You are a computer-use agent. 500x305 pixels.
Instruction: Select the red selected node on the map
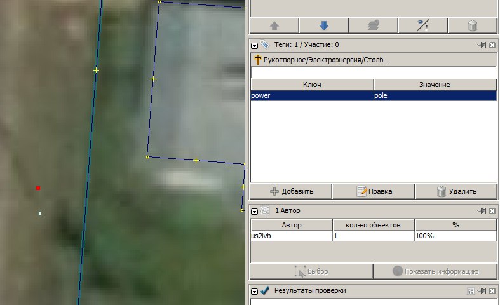38,188
